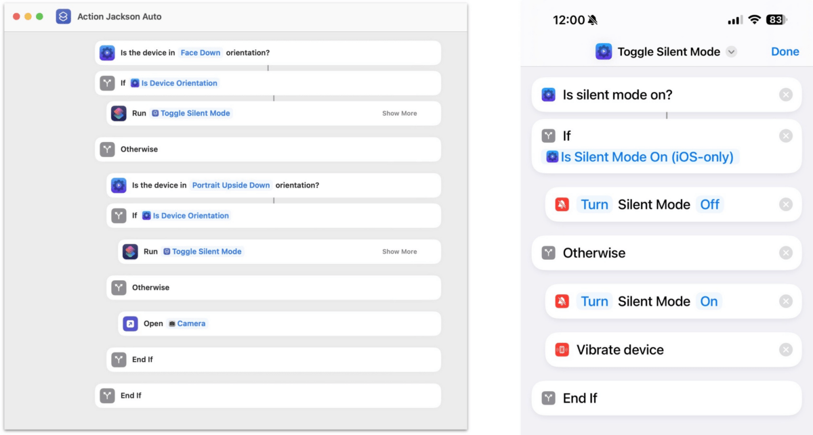Click the Shortcuts icon beside Action Jackson Auto title

pyautogui.click(x=62, y=16)
